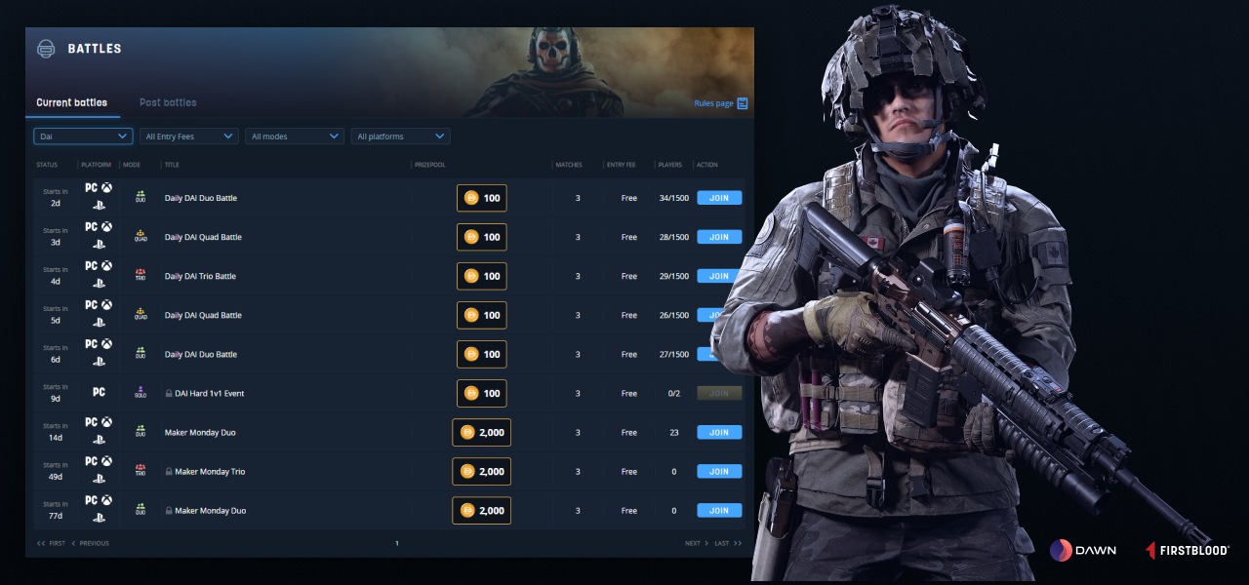Click the 2,000 prizepool box of Maker Monday Trio

point(482,471)
